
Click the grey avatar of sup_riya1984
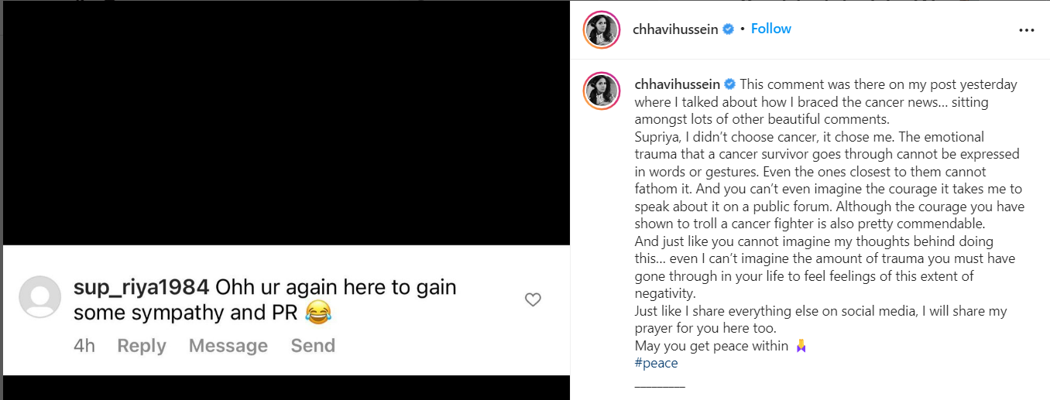(39, 297)
